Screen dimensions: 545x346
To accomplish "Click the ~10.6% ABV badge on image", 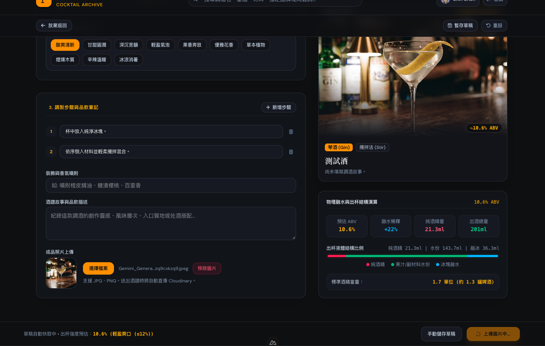I will pyautogui.click(x=484, y=128).
